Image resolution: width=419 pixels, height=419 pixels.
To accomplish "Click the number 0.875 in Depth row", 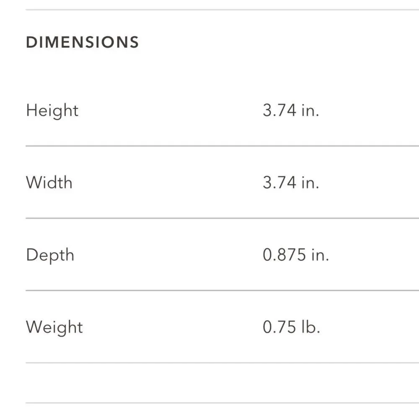I will click(285, 255).
